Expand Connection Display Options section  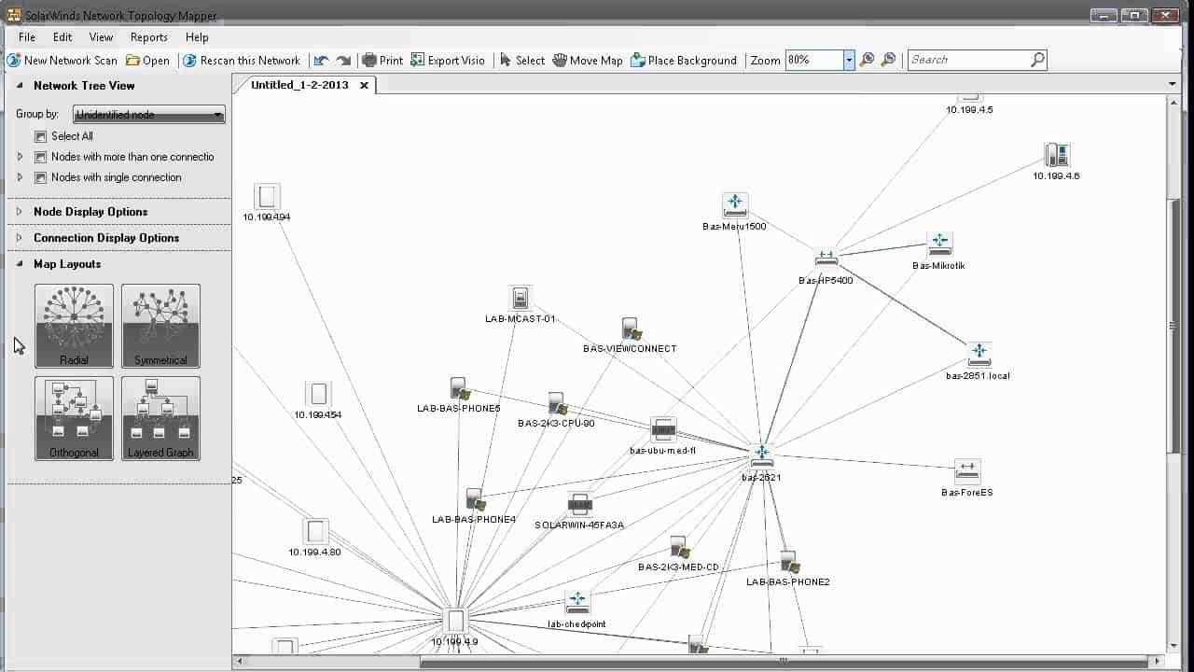click(x=20, y=238)
